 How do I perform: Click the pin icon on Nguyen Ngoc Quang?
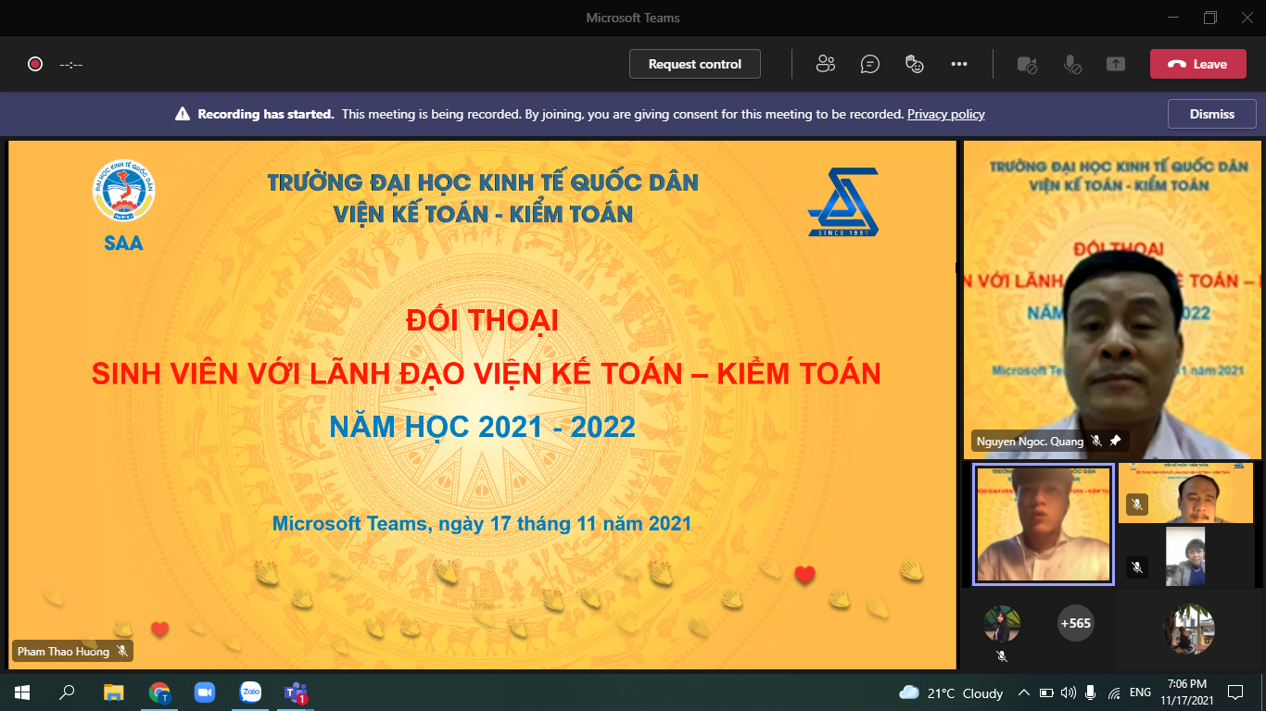[1115, 442]
